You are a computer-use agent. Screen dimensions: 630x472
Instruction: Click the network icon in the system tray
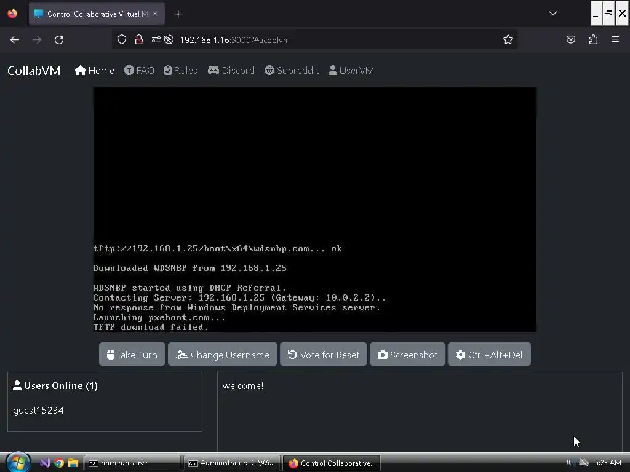click(583, 462)
